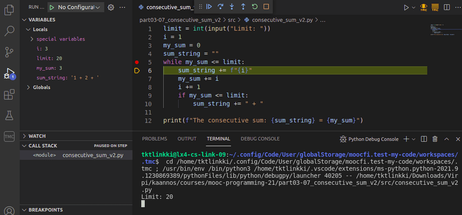
Task: Switch to the Problems panel tab
Action: [x=154, y=139]
